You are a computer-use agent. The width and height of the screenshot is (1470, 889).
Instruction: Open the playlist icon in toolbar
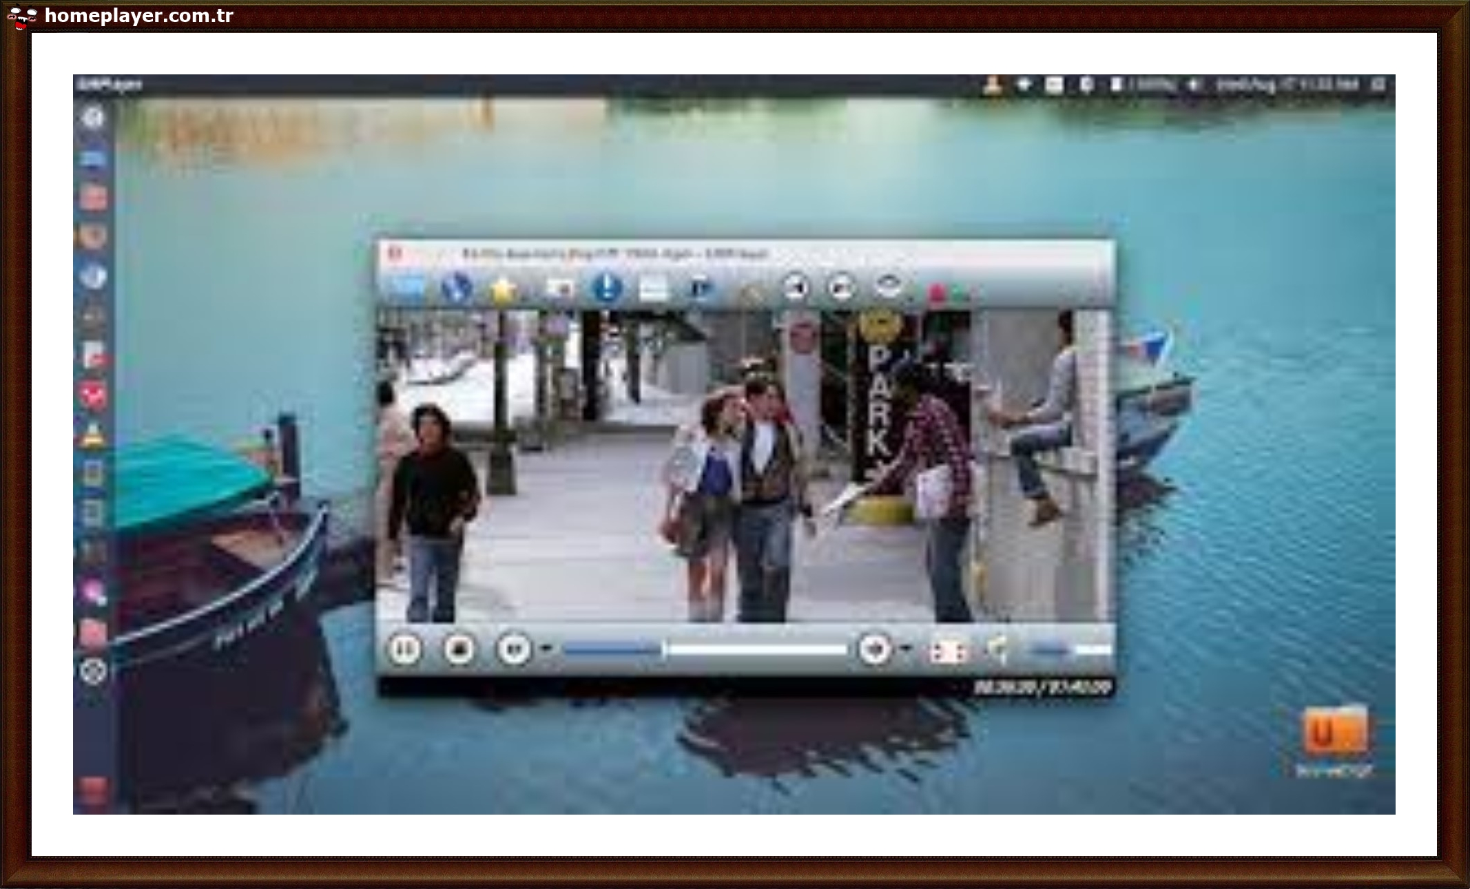click(x=652, y=289)
